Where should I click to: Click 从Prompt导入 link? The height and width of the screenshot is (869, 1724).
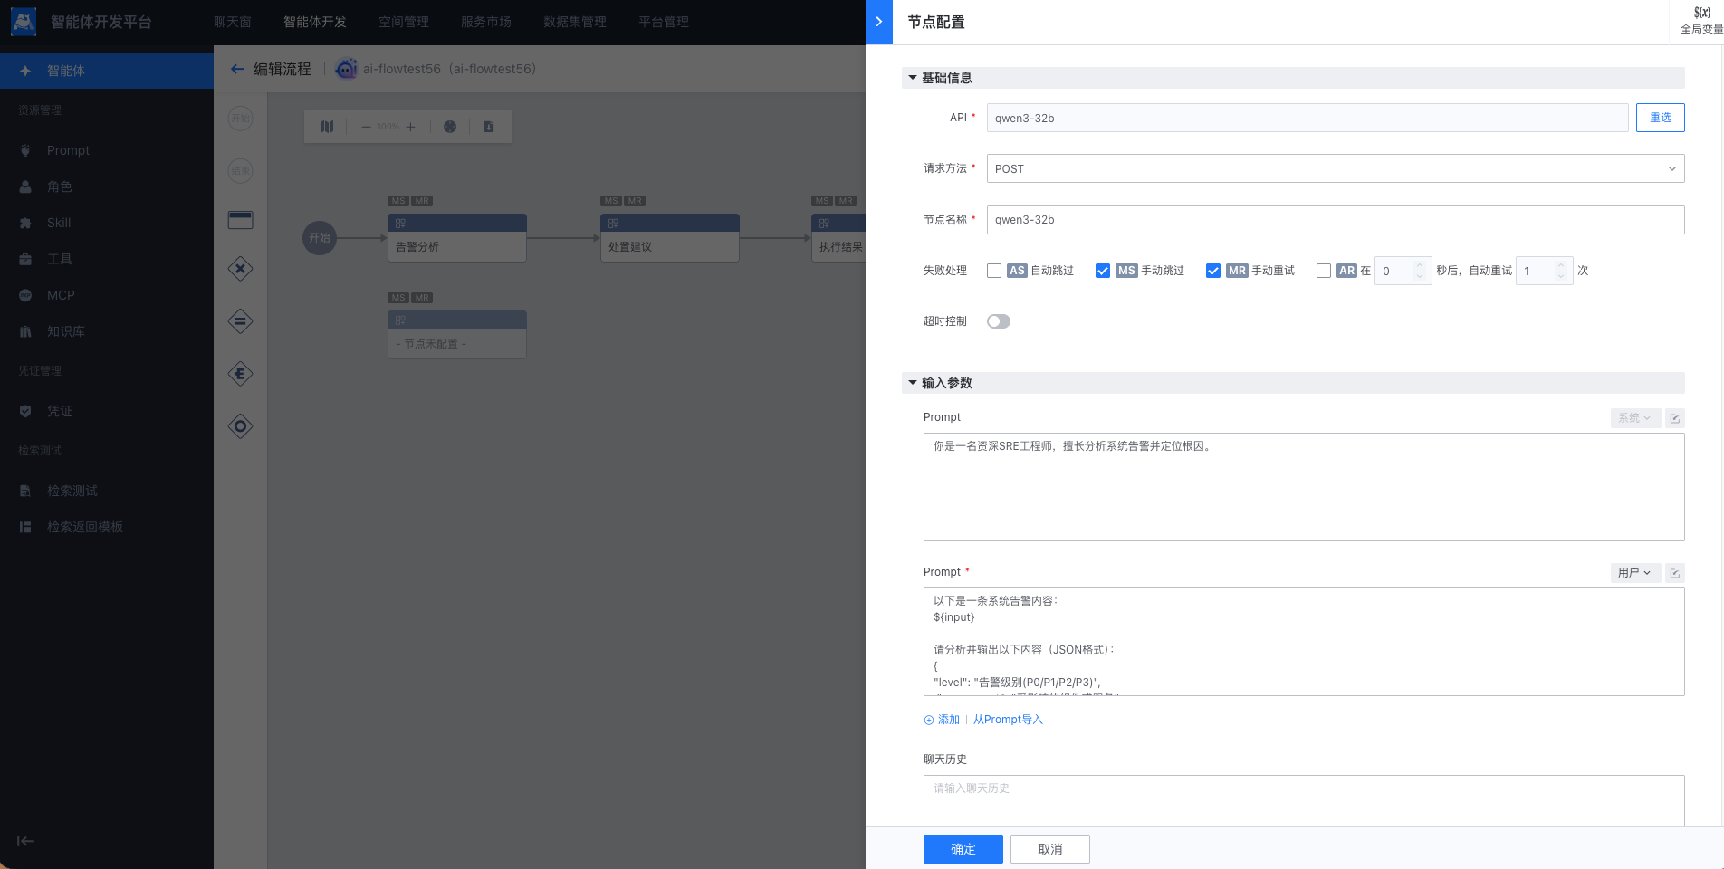point(1008,720)
